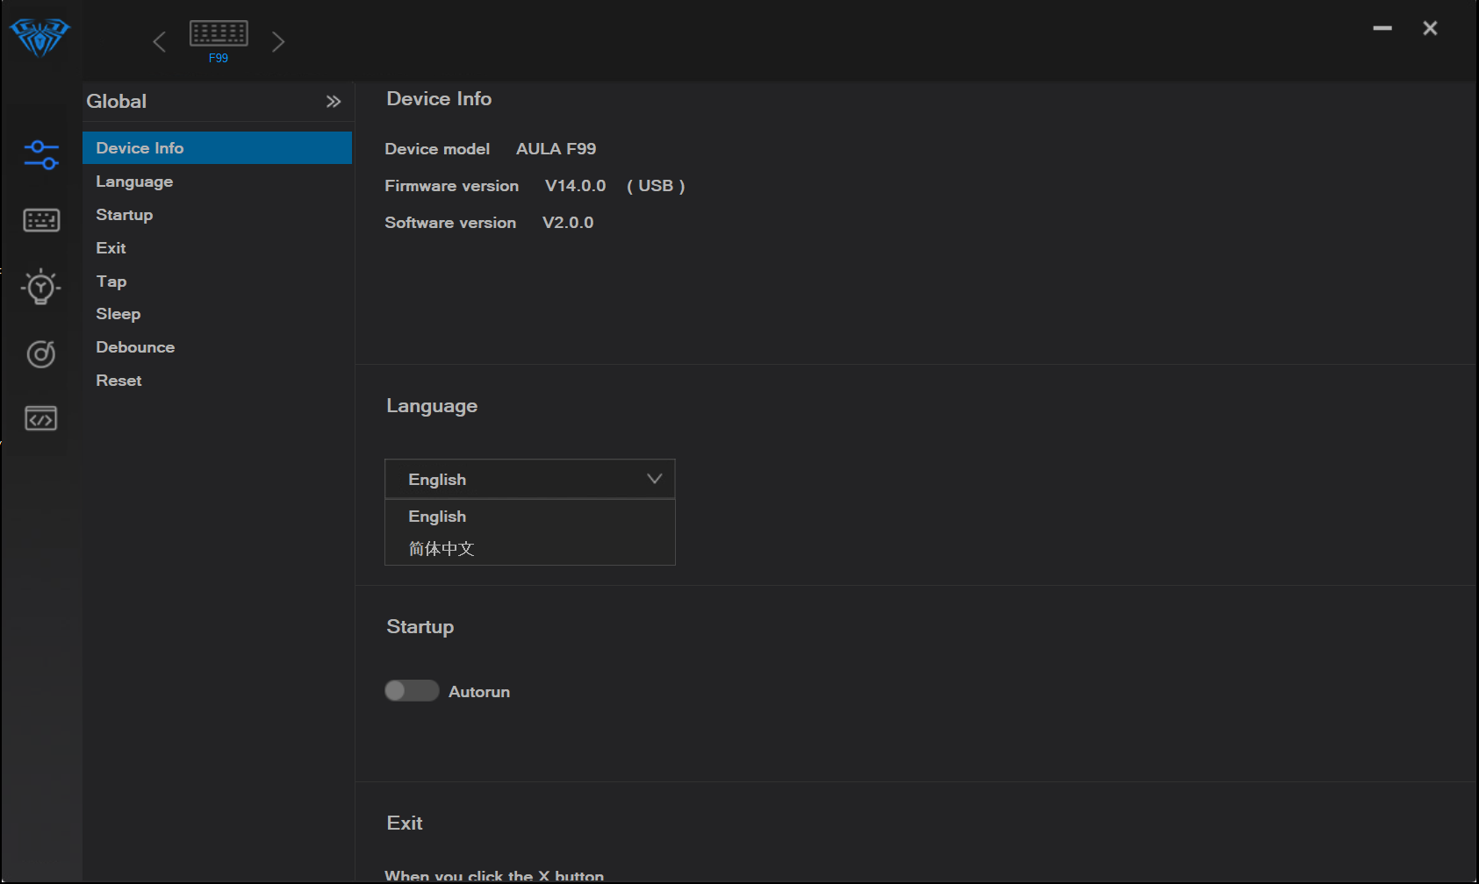Choose 简体中文 from the language list
The image size is (1479, 884).
click(x=442, y=549)
